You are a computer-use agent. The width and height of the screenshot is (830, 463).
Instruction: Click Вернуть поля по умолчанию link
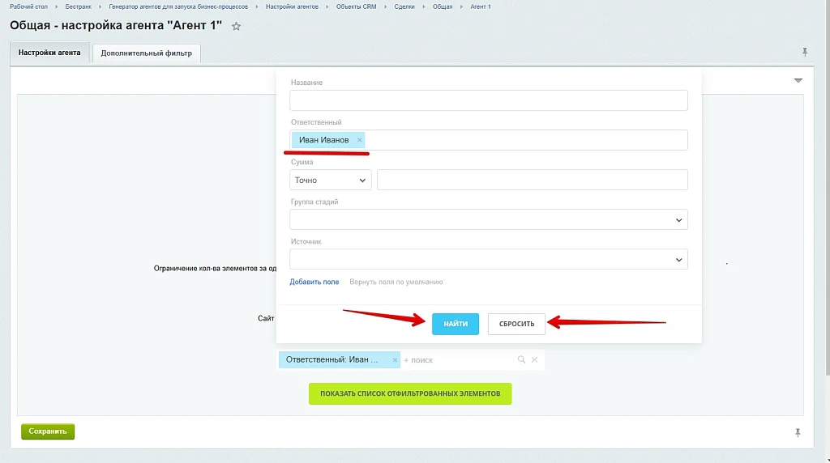(x=396, y=282)
